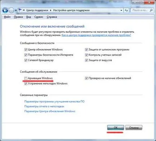Open Центр поддержки breadcrumb

(37, 10)
